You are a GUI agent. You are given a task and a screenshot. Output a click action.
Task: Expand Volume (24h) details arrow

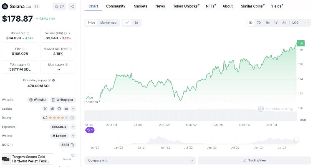[69, 33]
